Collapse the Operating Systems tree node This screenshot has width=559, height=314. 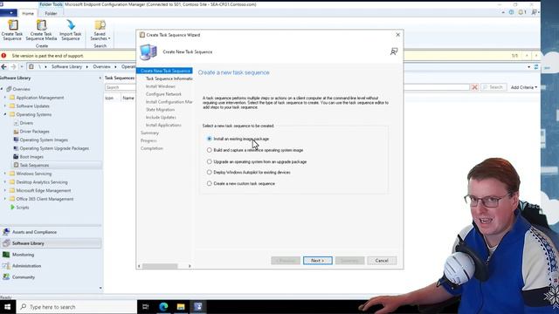5,114
